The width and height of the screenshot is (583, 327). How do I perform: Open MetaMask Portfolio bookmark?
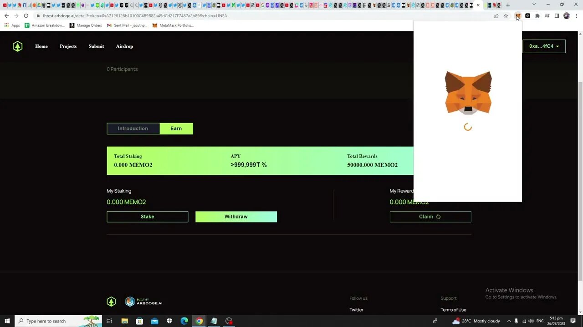173,25
